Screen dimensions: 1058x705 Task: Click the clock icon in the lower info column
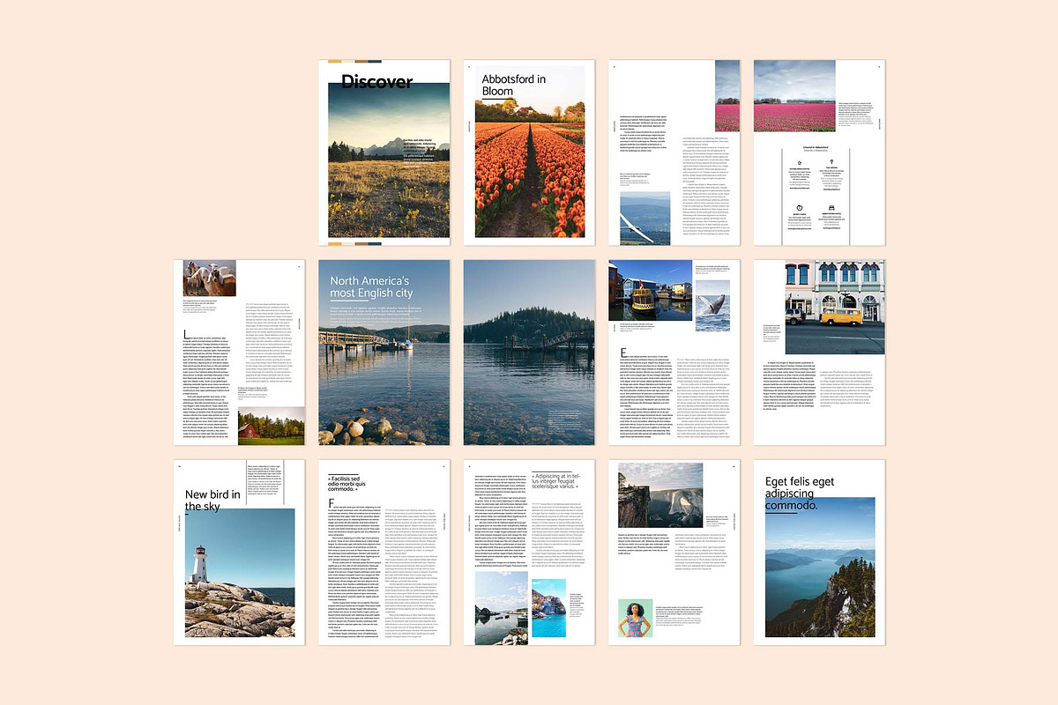(x=800, y=206)
